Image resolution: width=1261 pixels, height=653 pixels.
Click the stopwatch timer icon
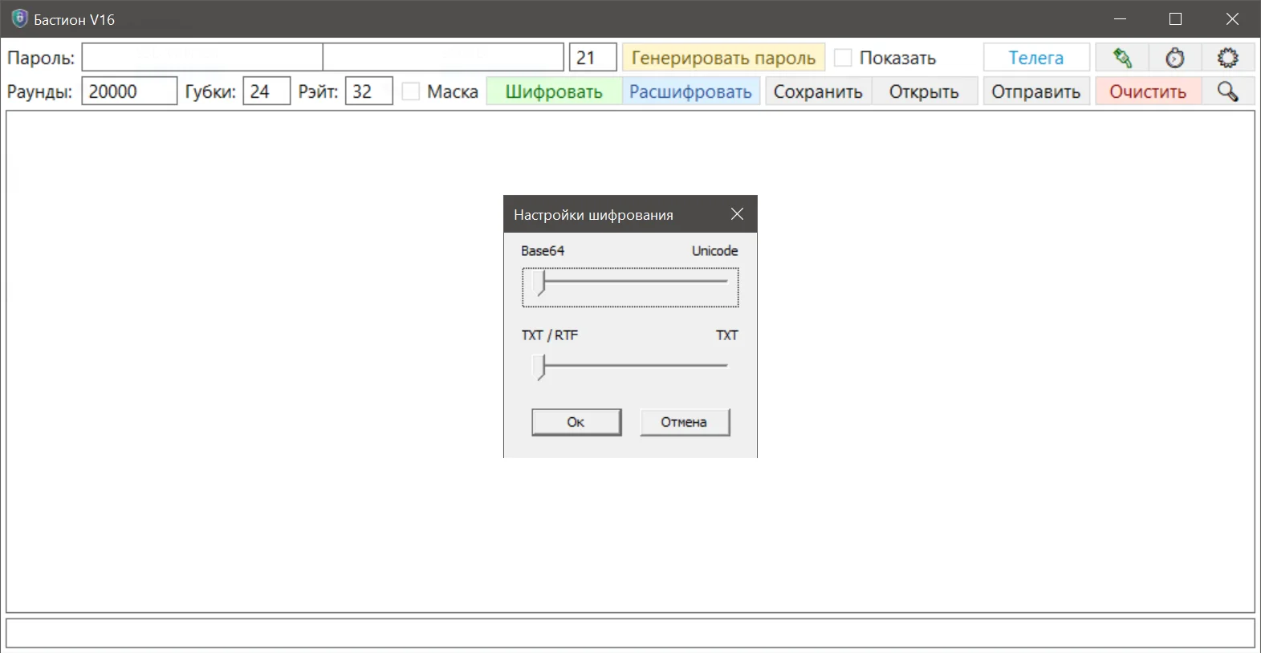coord(1175,58)
